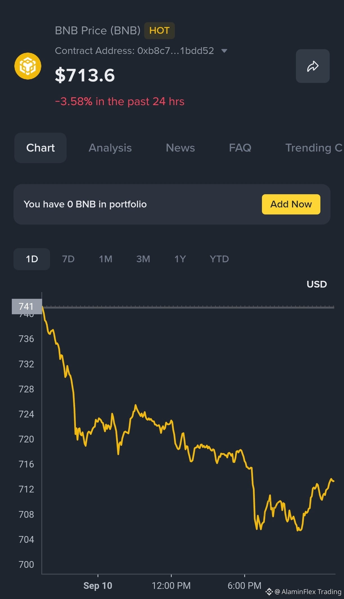Select the 3M chart range

143,259
